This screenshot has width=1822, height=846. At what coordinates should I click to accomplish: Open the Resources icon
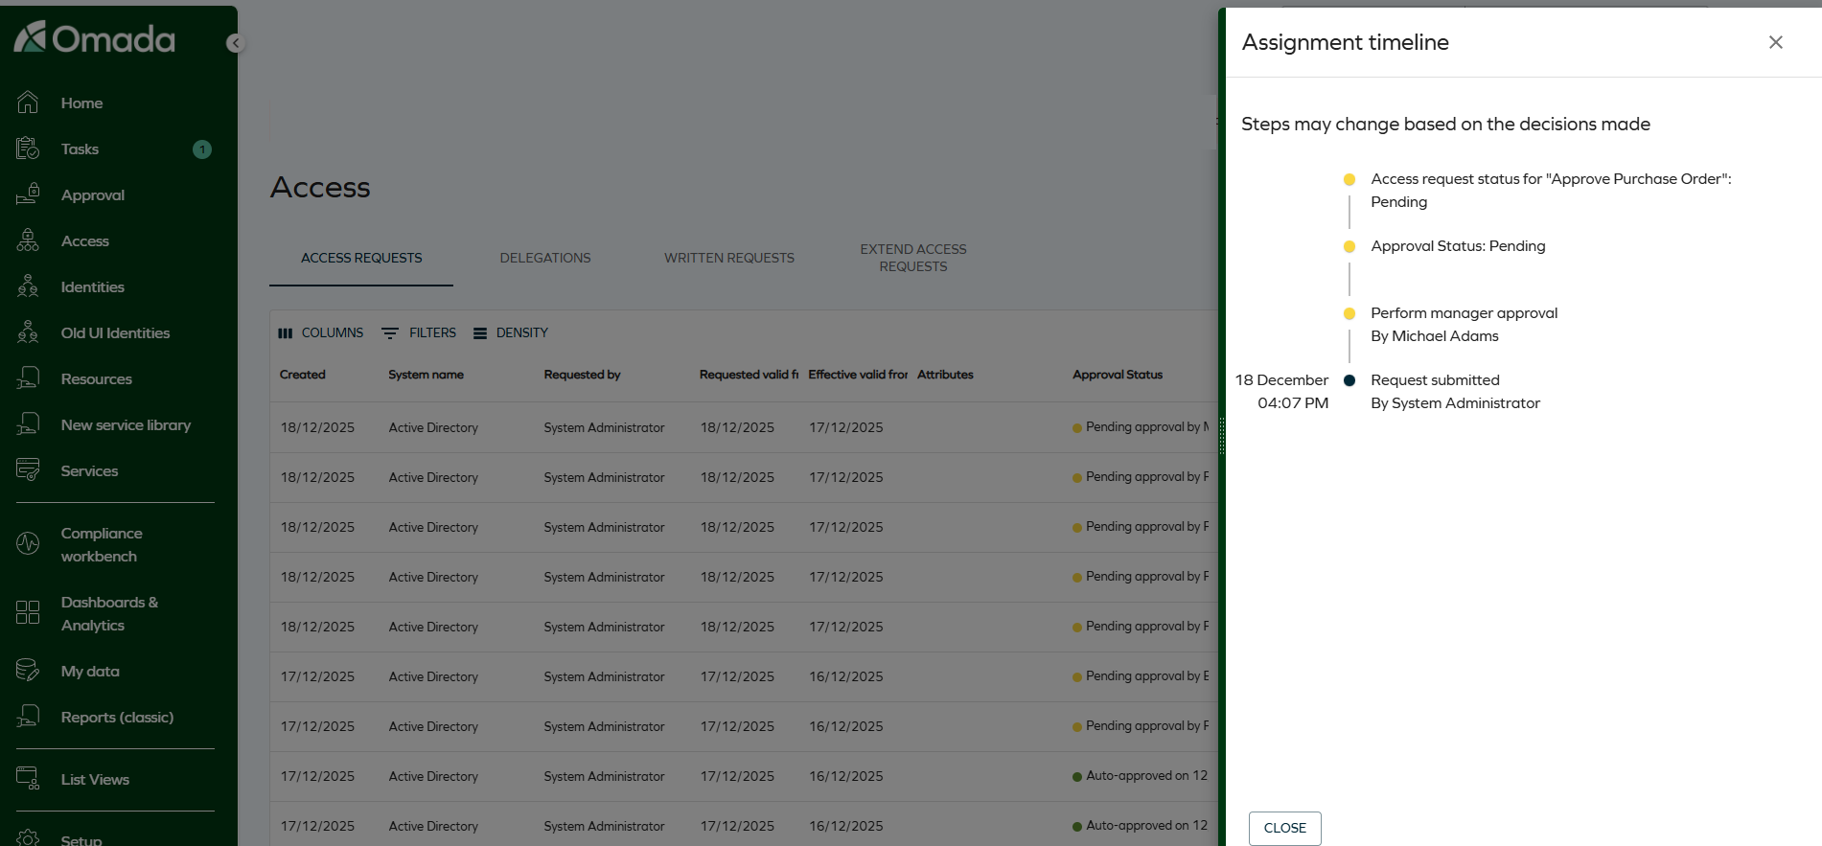click(x=28, y=378)
